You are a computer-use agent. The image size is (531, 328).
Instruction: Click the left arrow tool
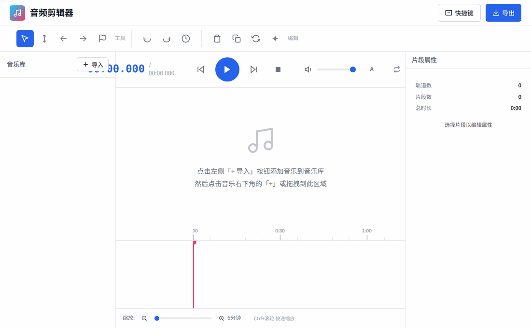[x=64, y=39]
